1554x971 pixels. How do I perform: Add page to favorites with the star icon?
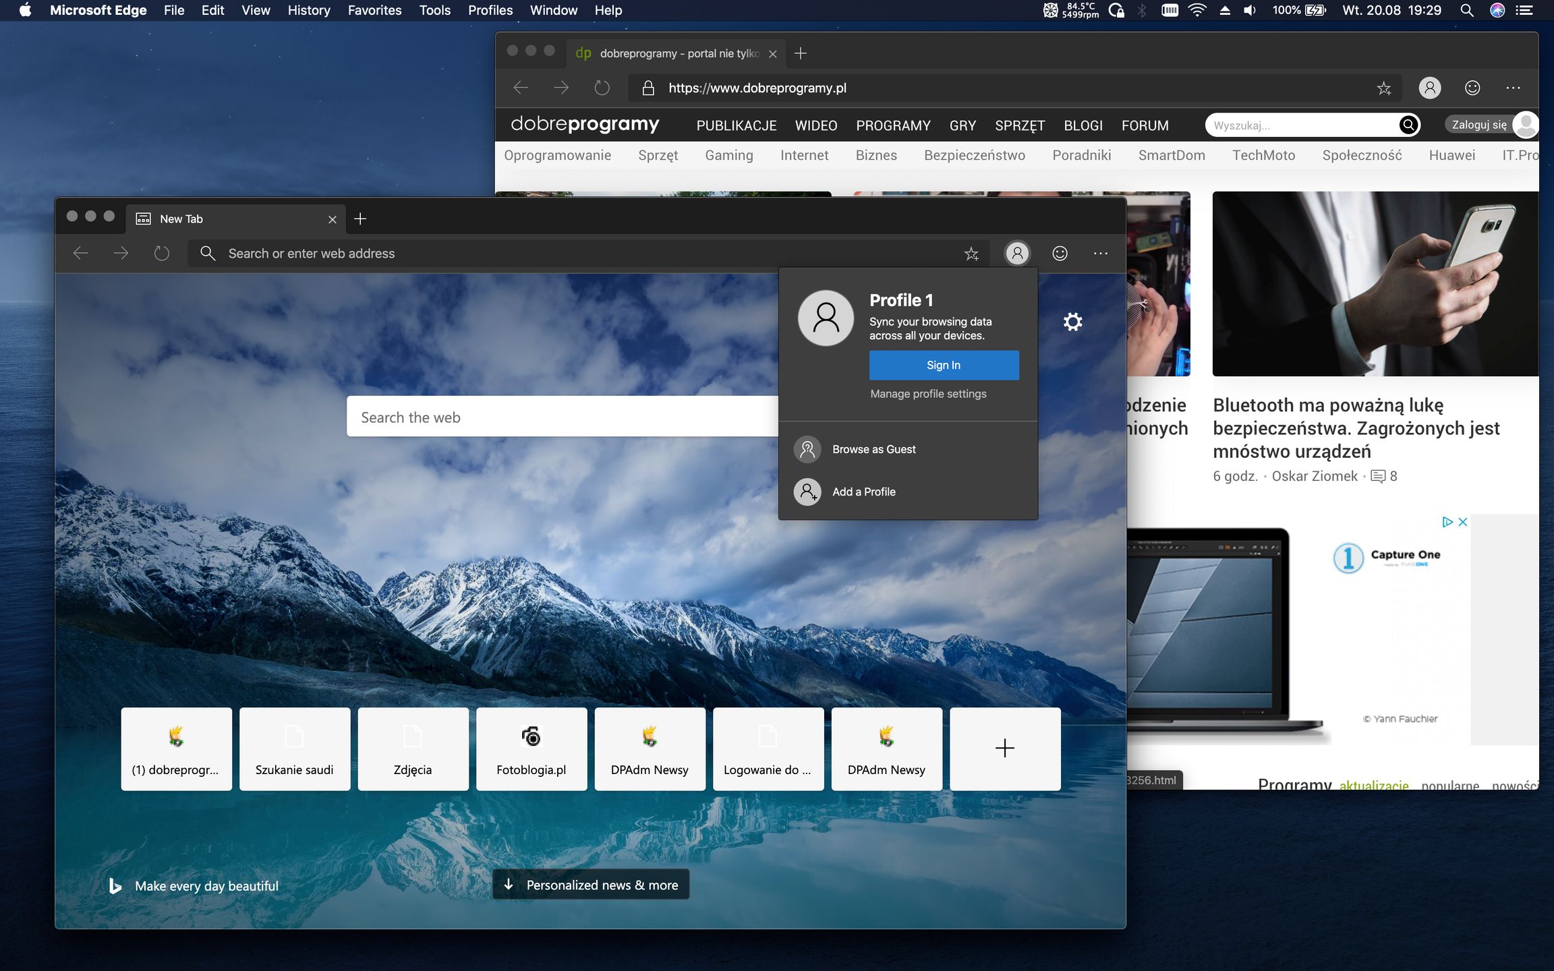[971, 253]
